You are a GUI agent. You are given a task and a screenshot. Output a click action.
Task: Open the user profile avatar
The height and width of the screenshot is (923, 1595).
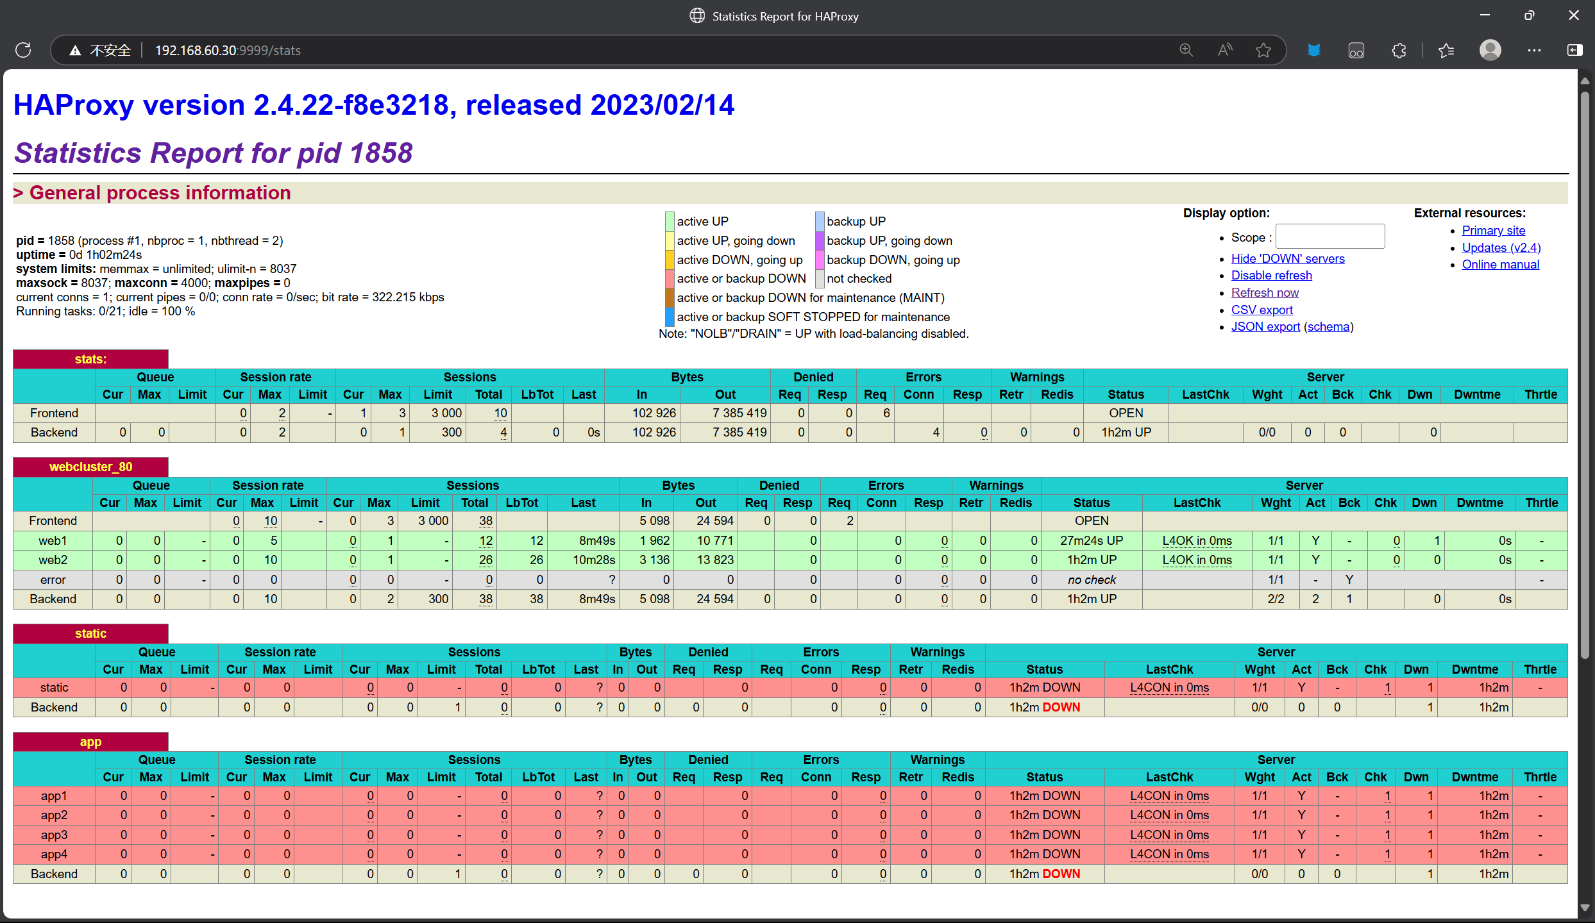1490,50
